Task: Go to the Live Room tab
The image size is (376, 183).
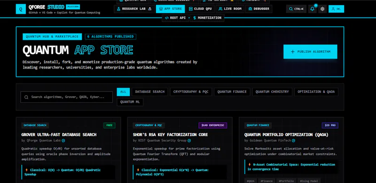Action: coord(230,9)
